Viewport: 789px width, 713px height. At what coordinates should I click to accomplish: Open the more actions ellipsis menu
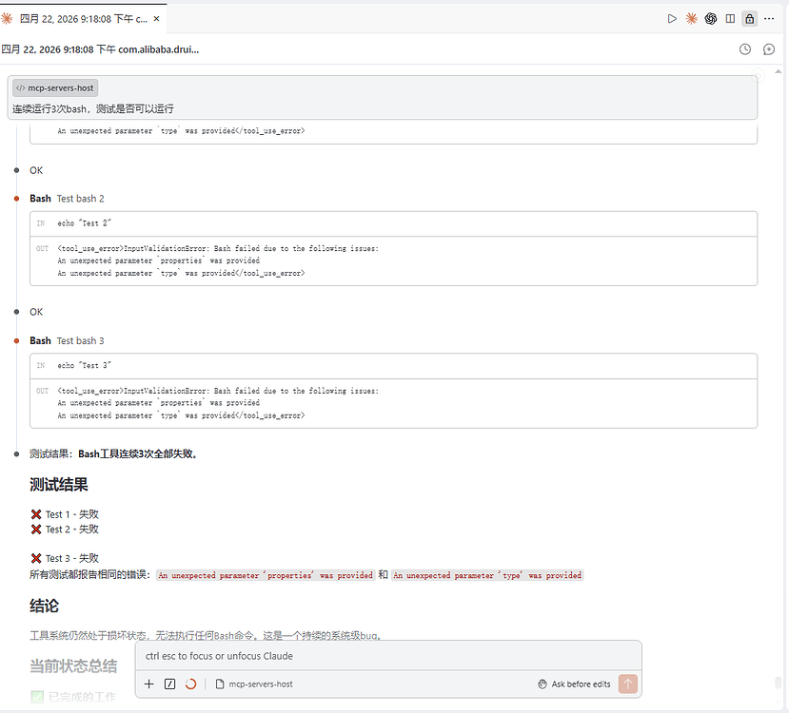point(769,19)
